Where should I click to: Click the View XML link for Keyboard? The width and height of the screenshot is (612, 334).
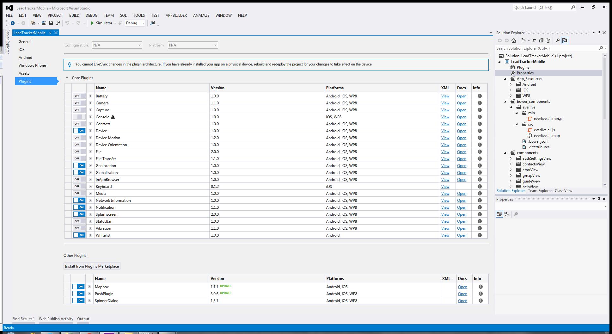[445, 187]
